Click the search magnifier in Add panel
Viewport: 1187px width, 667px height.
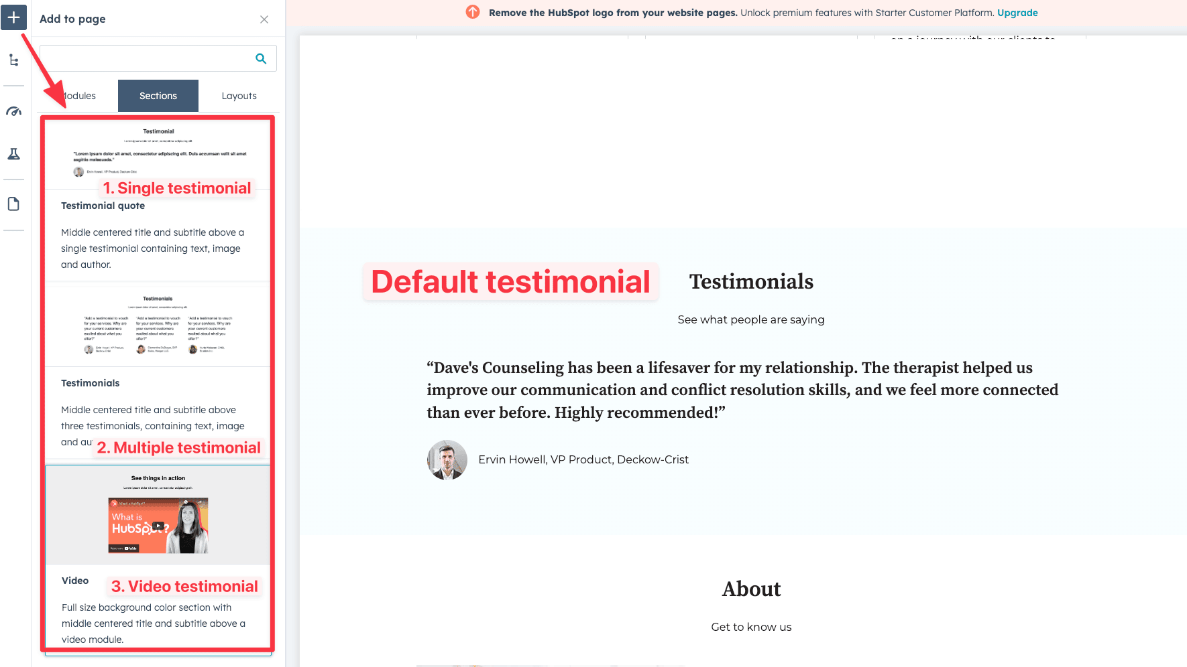(x=260, y=58)
